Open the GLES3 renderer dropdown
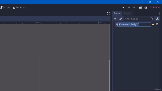The width and height of the screenshot is (162, 91). tap(155, 7)
